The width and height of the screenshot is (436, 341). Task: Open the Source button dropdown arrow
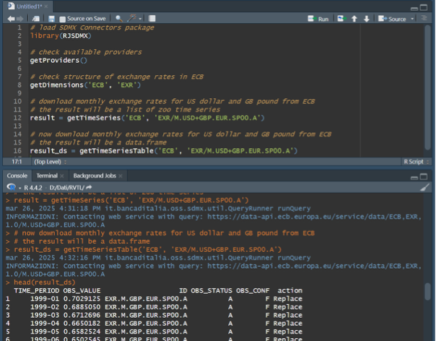(411, 18)
